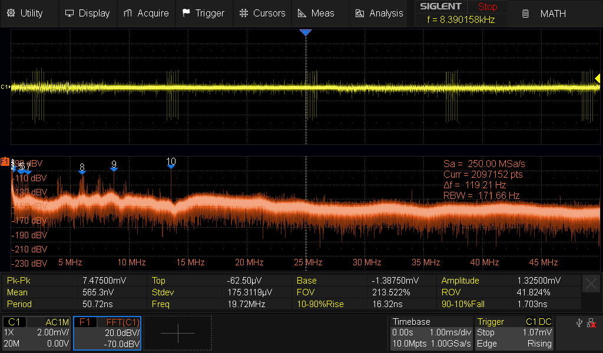Screen dimensions: 603x353
Task: Open the Cursors dropdown menu
Action: pos(262,13)
